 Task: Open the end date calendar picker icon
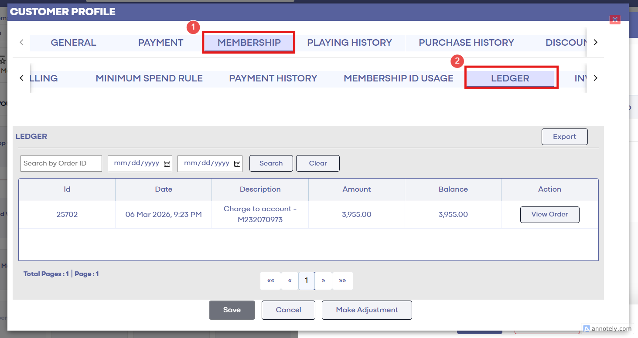tap(237, 164)
